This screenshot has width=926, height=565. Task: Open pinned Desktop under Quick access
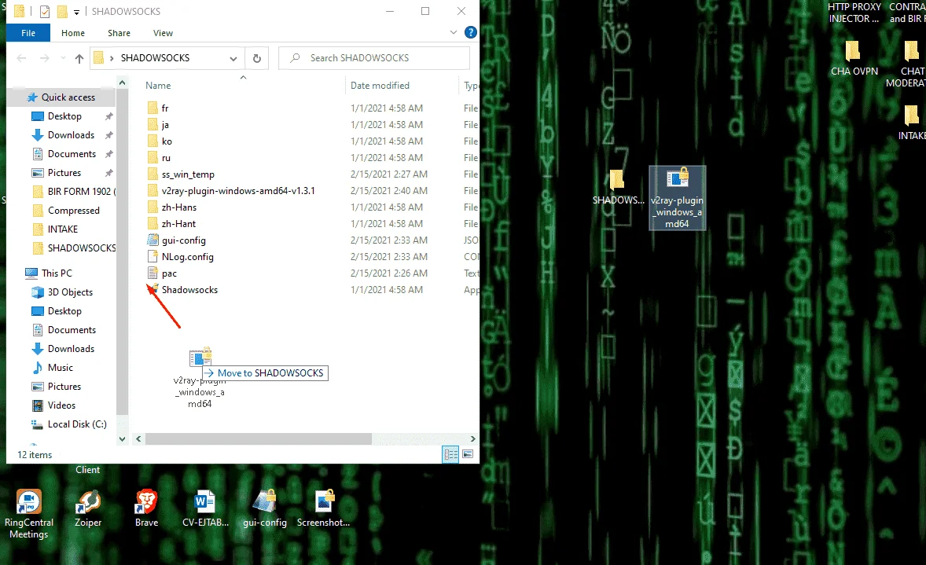point(64,116)
